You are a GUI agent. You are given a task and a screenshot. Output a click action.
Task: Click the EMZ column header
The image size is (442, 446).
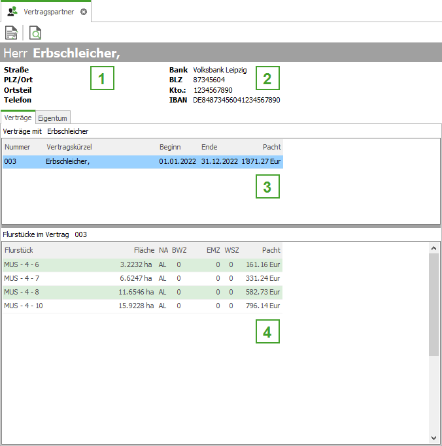coord(213,249)
